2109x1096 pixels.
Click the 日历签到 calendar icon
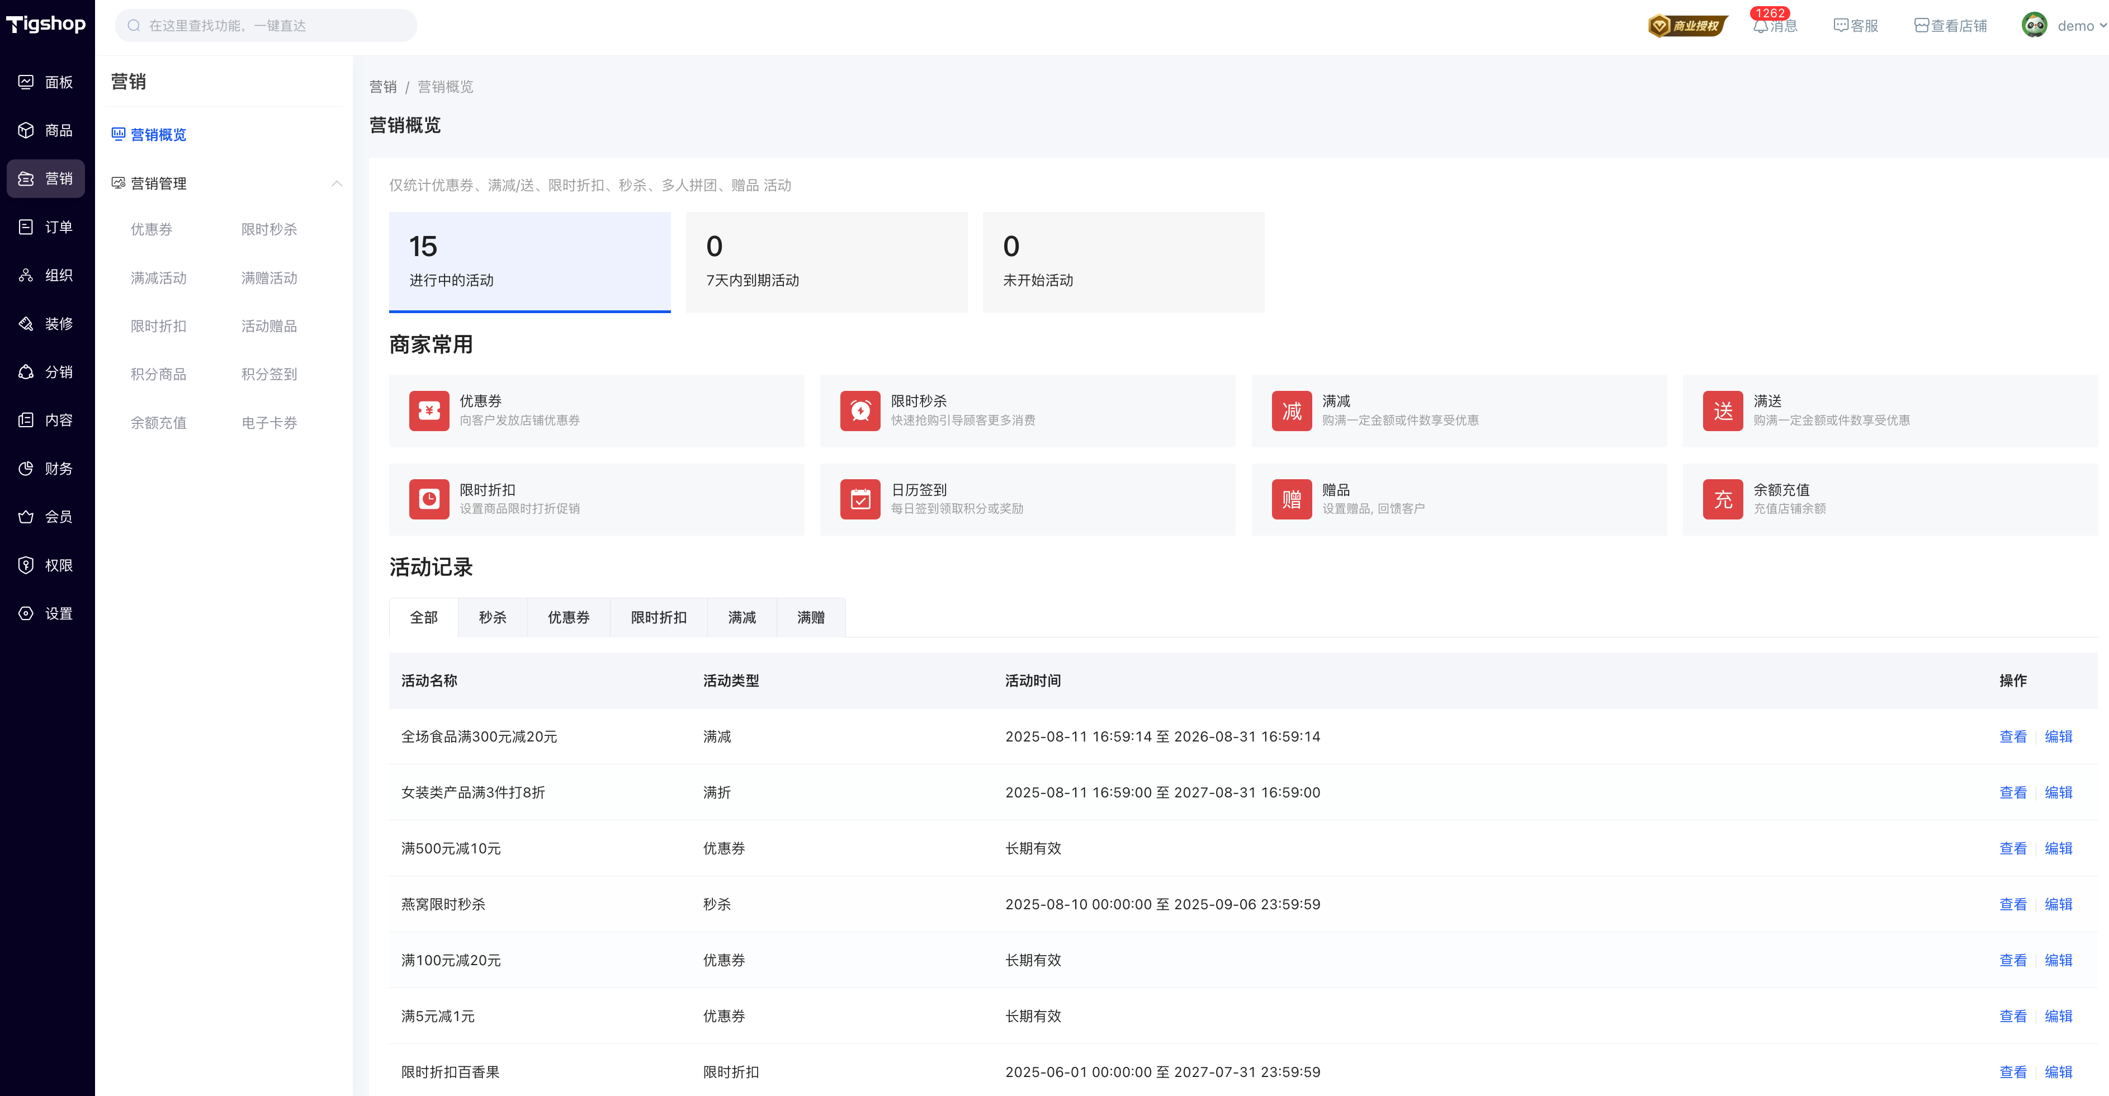pos(860,499)
